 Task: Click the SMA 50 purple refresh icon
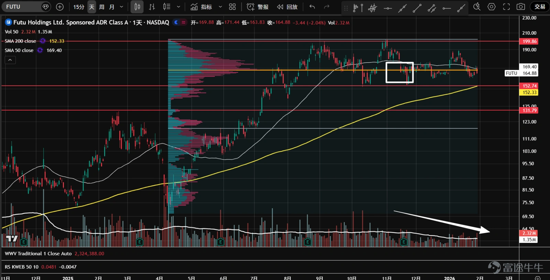click(40, 50)
